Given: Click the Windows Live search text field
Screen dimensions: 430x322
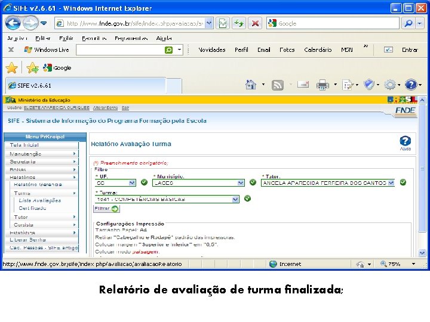Looking at the screenshot, I should (120, 50).
